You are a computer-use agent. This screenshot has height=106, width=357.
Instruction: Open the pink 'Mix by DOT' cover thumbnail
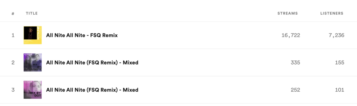pos(33,90)
